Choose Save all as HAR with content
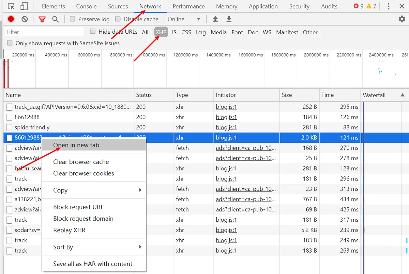 [94, 264]
